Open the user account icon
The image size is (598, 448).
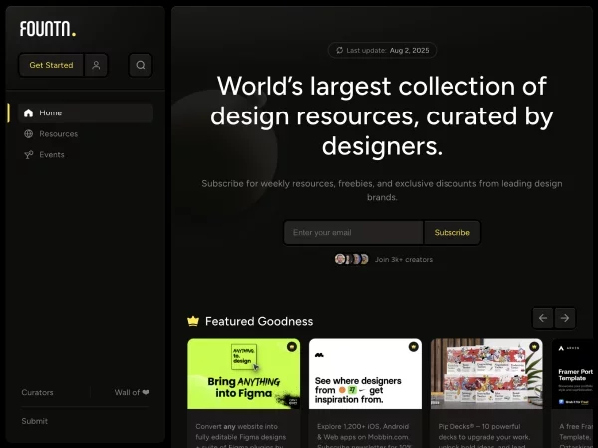pos(96,65)
